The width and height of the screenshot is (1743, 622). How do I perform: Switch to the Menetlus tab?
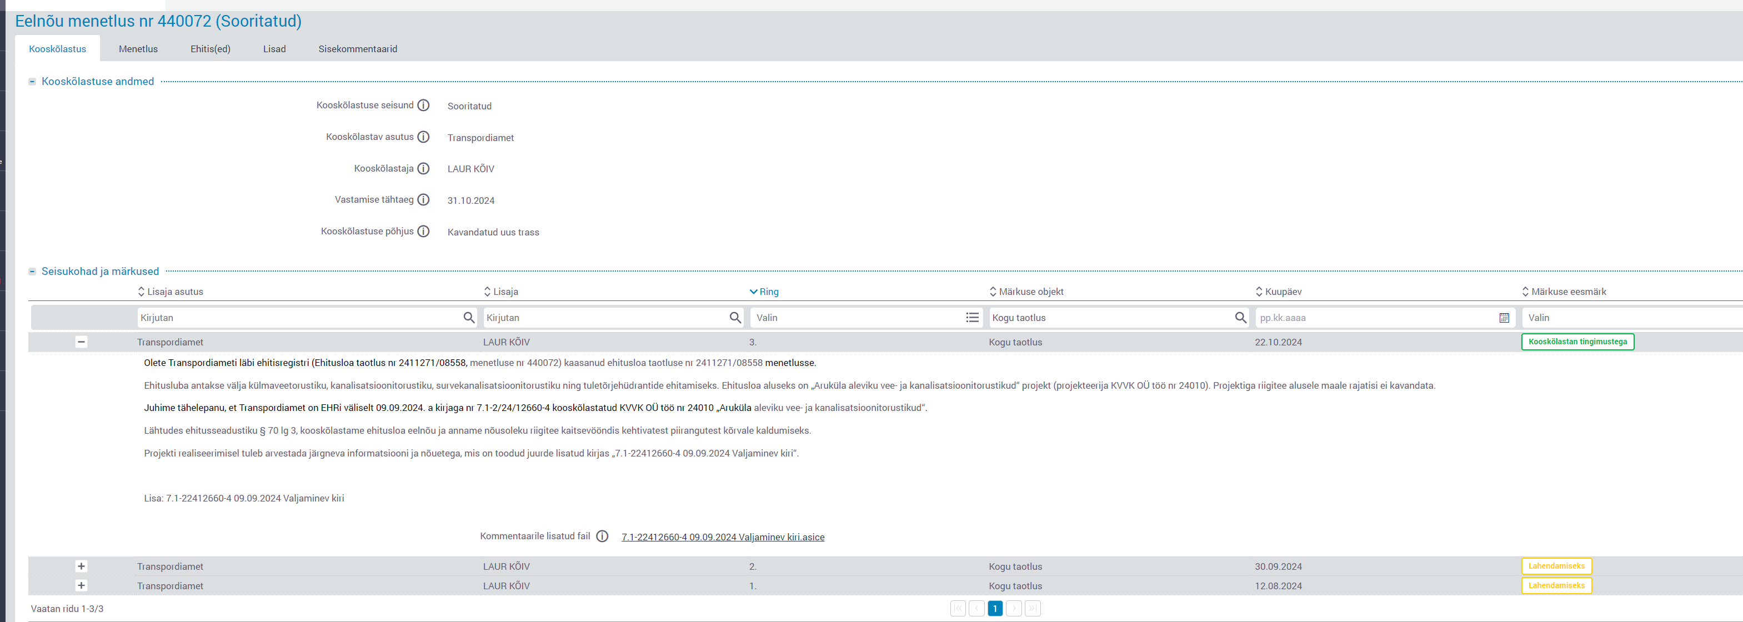pos(138,49)
